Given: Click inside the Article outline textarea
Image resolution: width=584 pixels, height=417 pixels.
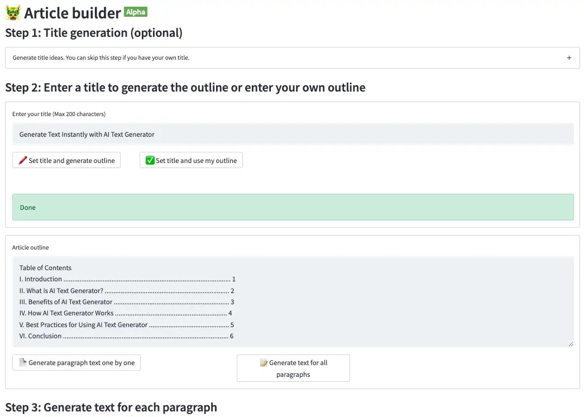Looking at the screenshot, I should 293,301.
